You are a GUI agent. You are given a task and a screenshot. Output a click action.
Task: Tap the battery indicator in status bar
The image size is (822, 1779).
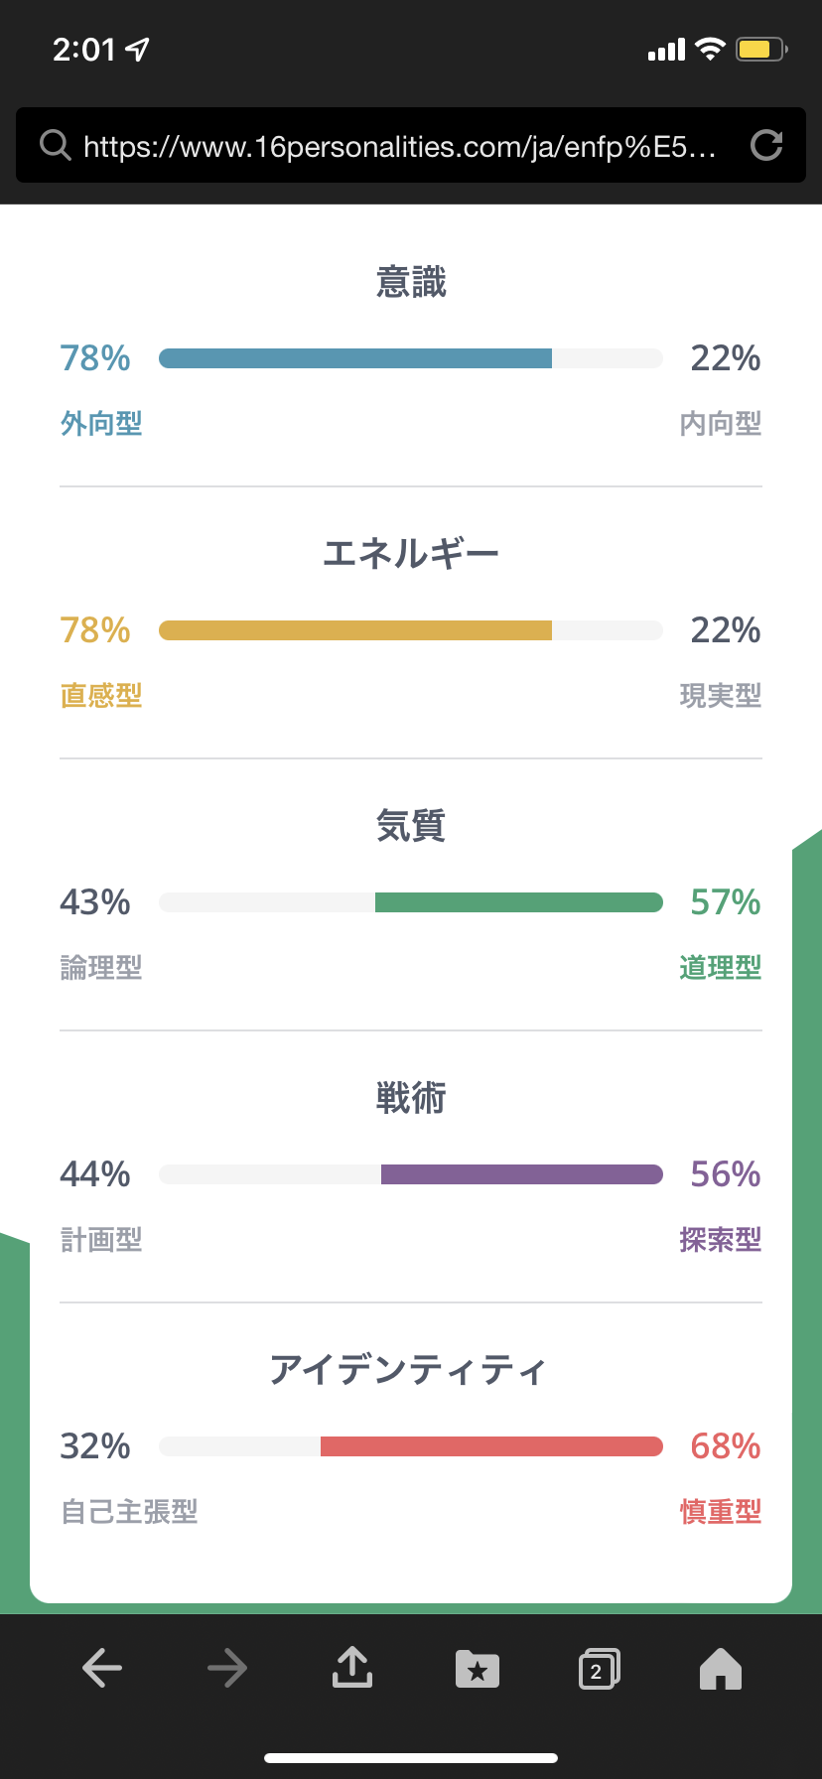pos(760,49)
